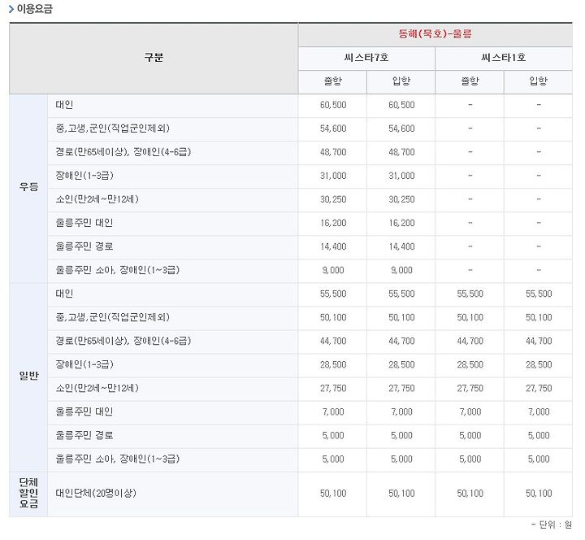
Task: Click 27,750 fare under 씨스타1호 입항
Action: (539, 389)
